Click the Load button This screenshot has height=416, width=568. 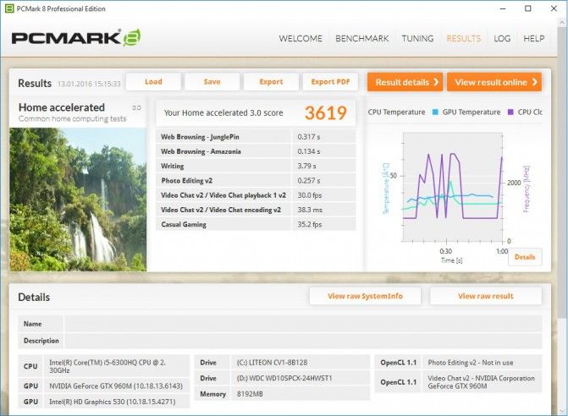click(153, 82)
